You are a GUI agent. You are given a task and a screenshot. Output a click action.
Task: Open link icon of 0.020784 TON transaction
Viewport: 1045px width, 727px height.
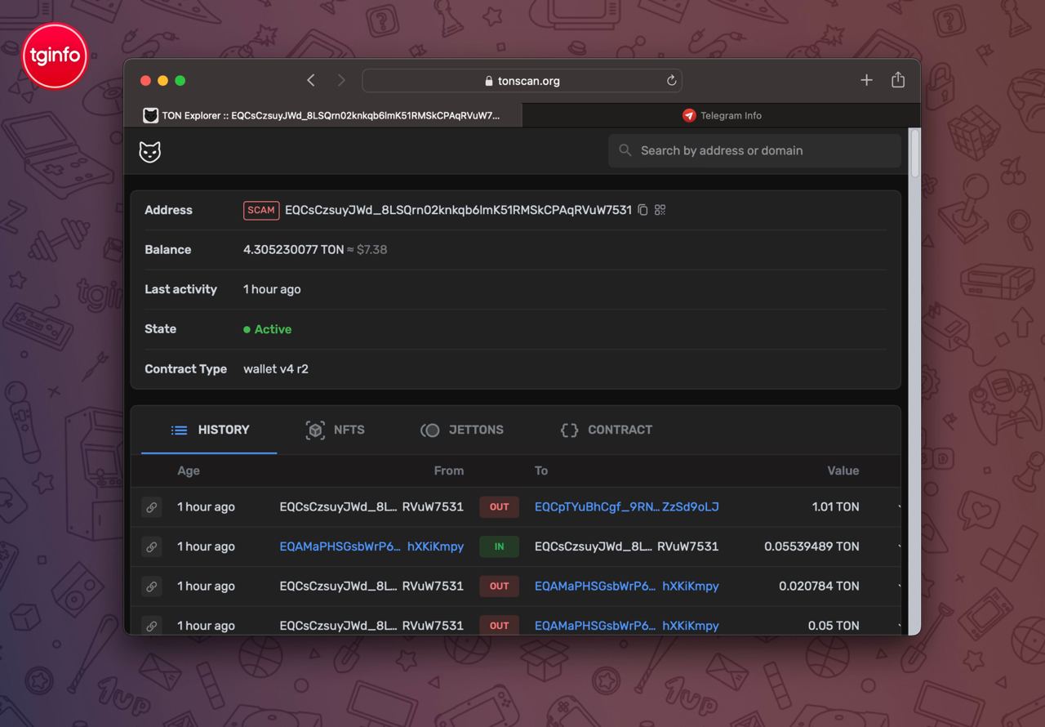[x=151, y=587]
